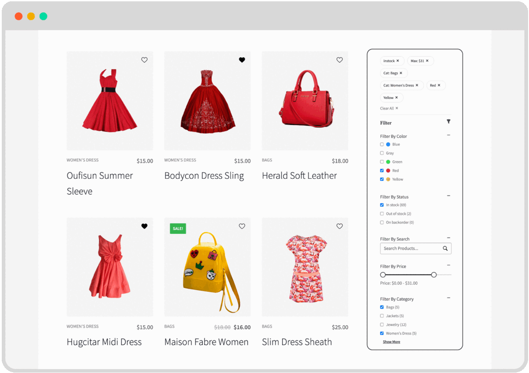Click the red leather handbag image
This screenshot has height=373, width=529.
[x=305, y=101]
